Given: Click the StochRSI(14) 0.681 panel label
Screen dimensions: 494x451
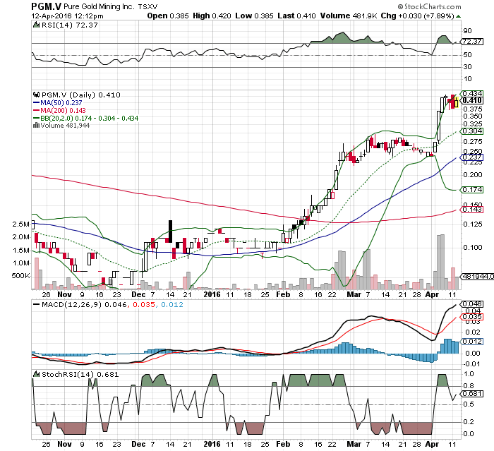Looking at the screenshot, I should click(x=80, y=374).
